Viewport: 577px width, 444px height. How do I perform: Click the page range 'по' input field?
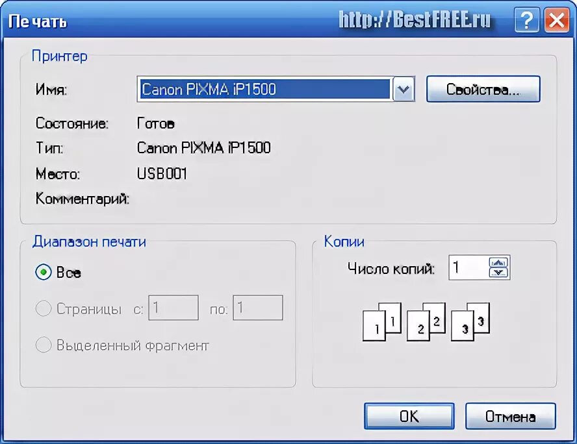pyautogui.click(x=258, y=308)
